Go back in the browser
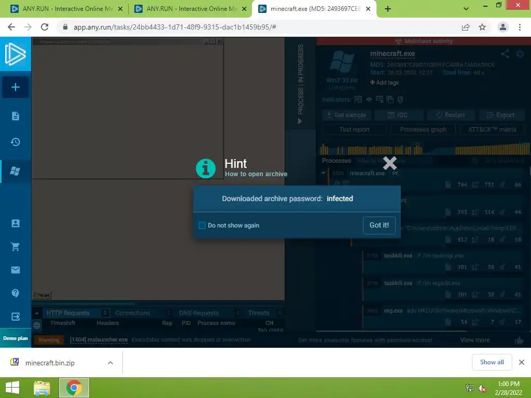Viewport: 531px width, 398px height. pyautogui.click(x=11, y=27)
